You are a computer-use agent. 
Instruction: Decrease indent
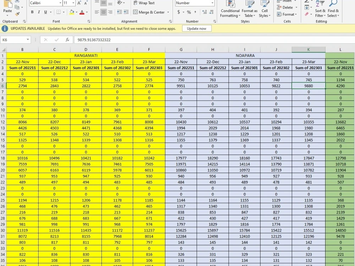(119, 12)
